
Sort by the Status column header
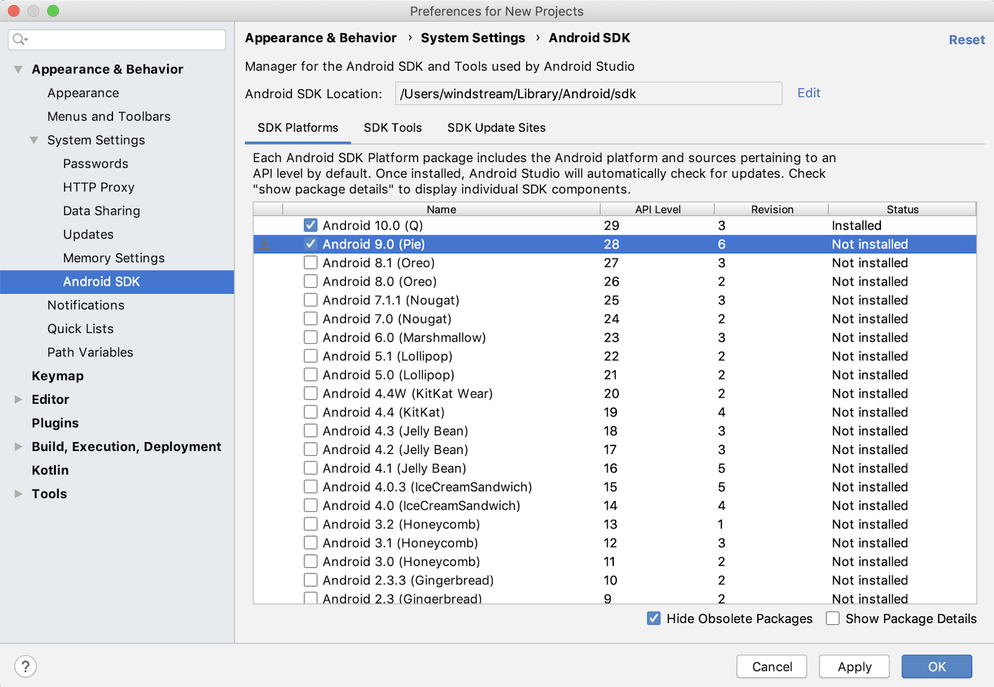[x=902, y=209]
